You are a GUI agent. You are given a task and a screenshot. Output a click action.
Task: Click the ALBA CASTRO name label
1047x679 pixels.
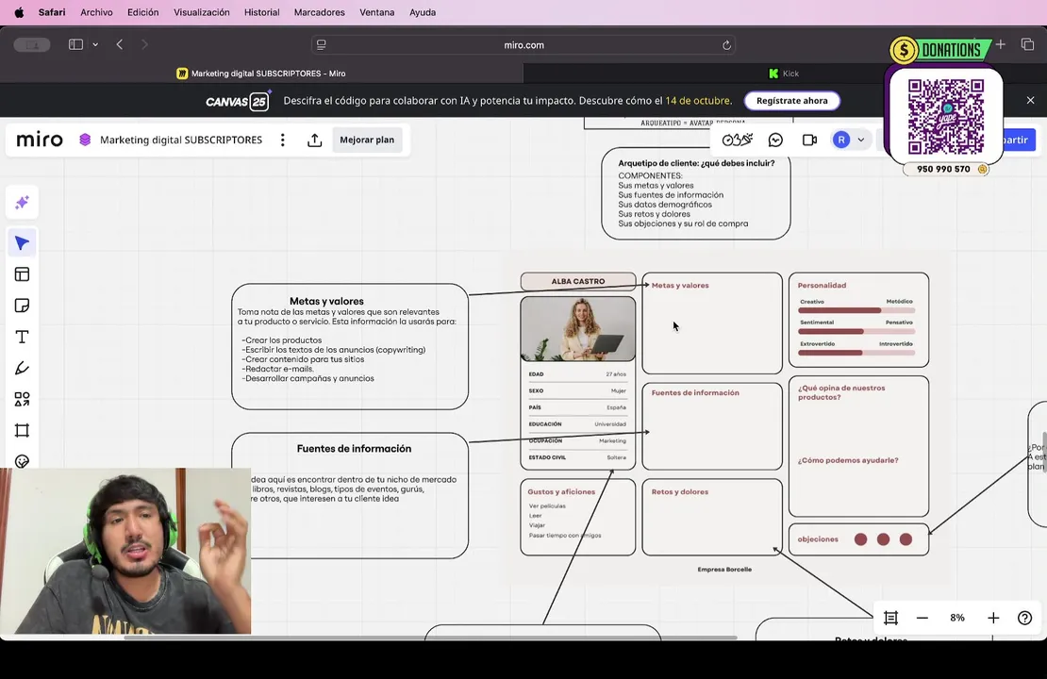coord(577,281)
